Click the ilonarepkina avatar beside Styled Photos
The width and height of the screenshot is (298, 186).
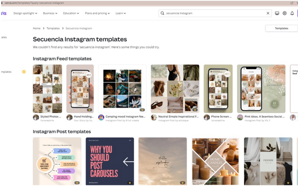click(x=36, y=117)
